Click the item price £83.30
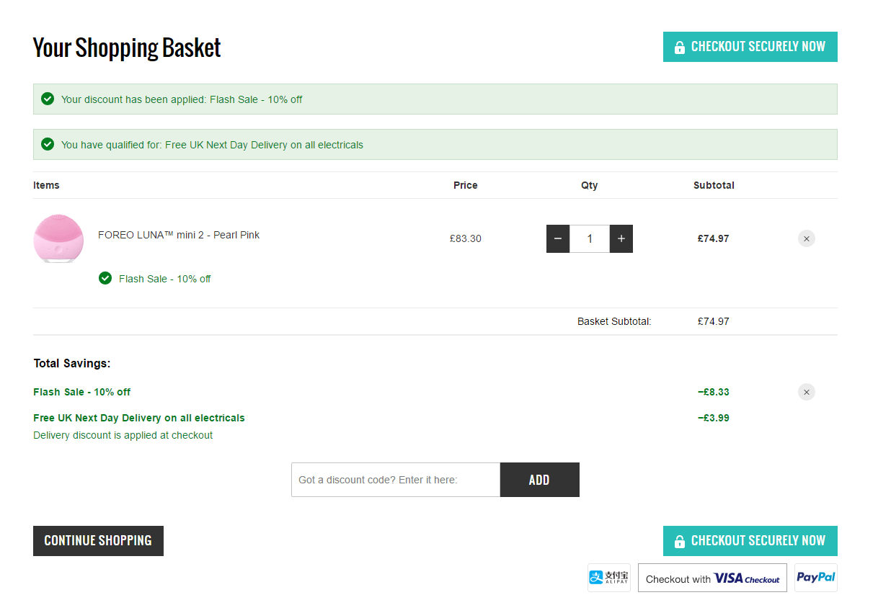The height and width of the screenshot is (613, 891). (x=466, y=238)
